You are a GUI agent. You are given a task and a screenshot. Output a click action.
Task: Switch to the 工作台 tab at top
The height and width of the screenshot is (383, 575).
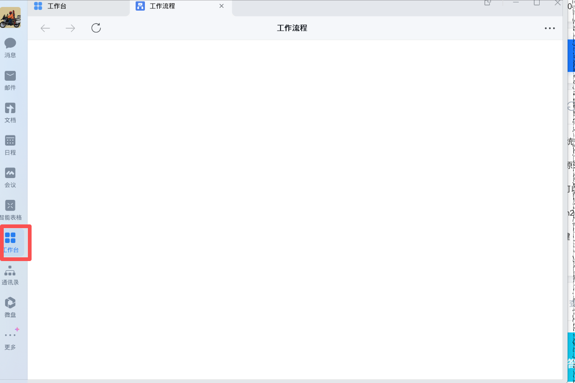click(78, 6)
